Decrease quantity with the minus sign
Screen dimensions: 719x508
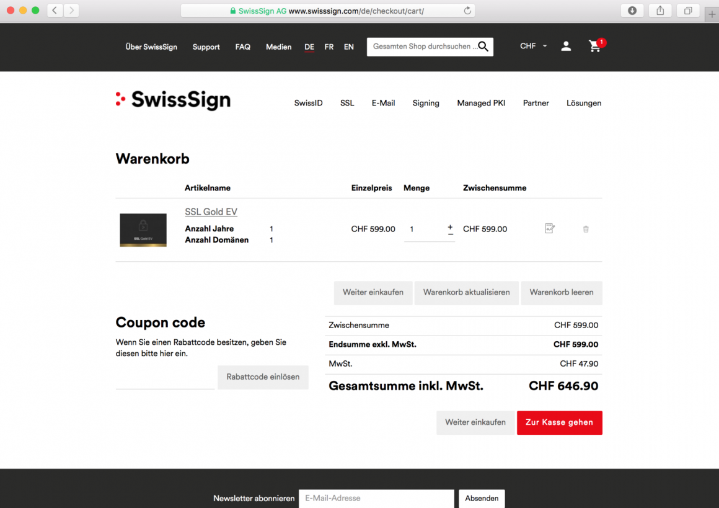tap(450, 234)
